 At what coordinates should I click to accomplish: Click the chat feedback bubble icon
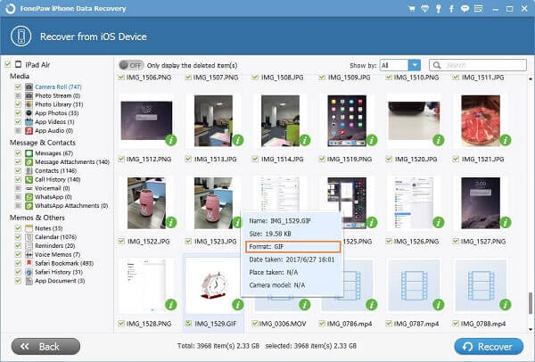coord(465,9)
